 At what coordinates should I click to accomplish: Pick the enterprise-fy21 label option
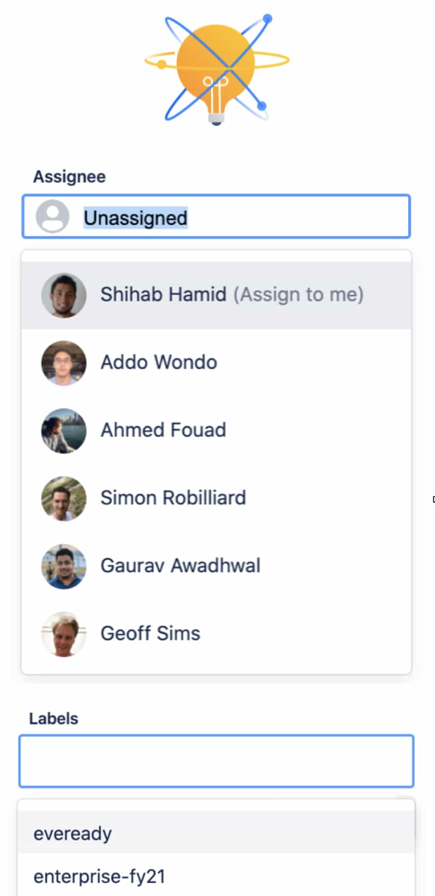coord(99,876)
